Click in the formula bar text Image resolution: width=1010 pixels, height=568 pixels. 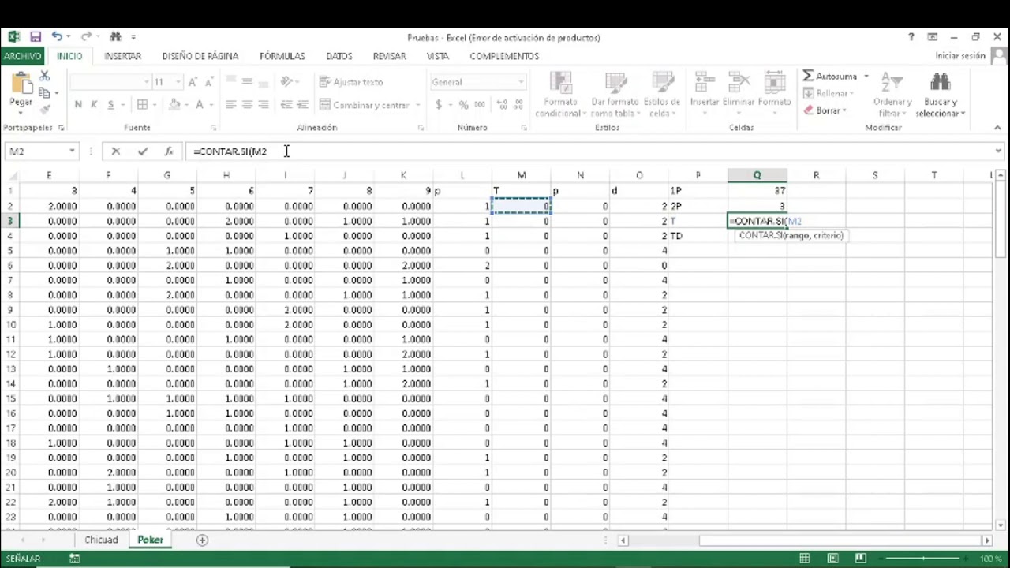click(x=230, y=151)
